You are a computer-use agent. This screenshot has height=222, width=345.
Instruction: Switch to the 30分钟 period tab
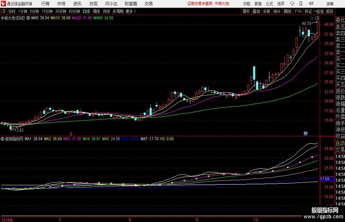pos(61,11)
